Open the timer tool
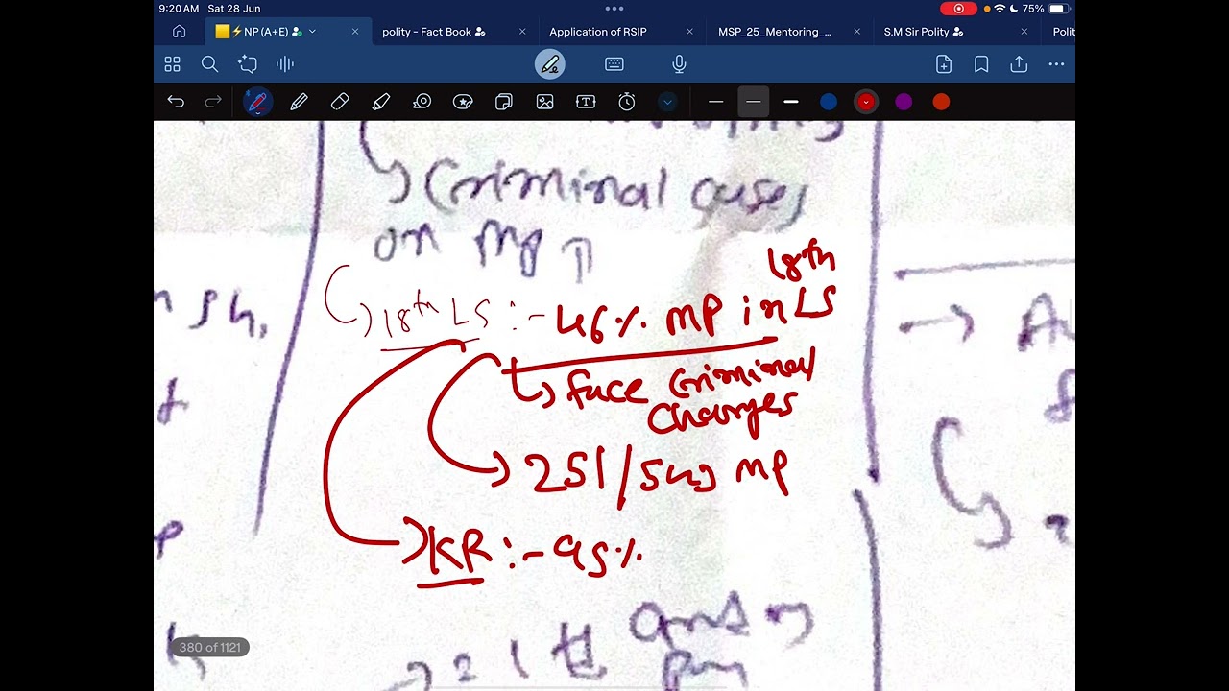The width and height of the screenshot is (1229, 691). click(x=627, y=102)
